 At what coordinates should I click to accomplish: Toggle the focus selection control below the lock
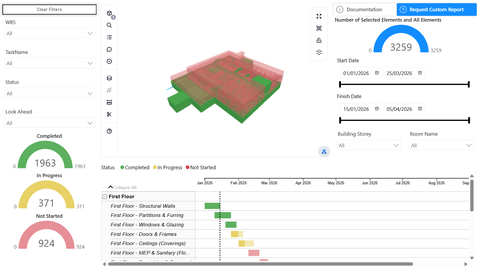pos(319,52)
